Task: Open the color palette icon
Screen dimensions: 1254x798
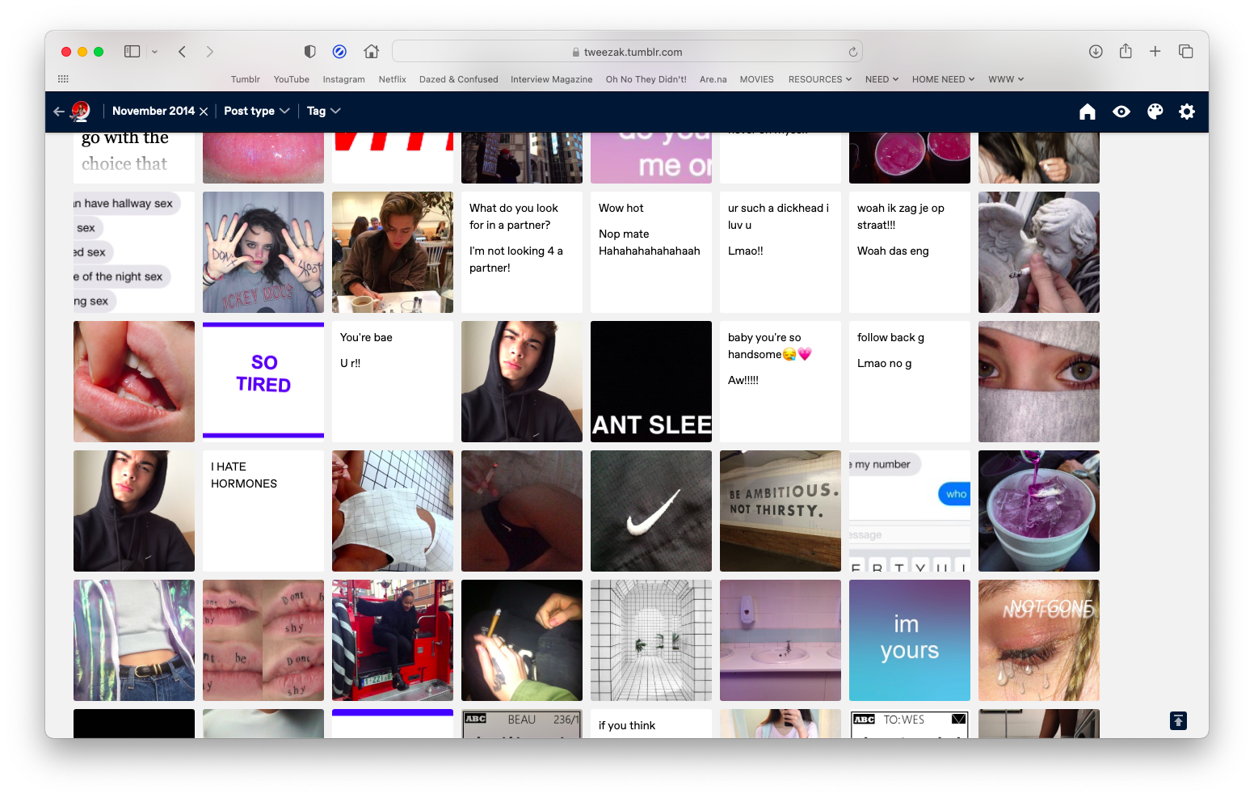Action: (x=1155, y=112)
